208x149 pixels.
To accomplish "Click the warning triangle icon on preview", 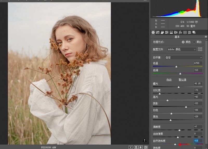I will (145, 140).
